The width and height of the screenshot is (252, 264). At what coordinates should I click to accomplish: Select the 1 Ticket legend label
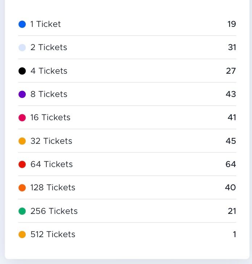coord(46,24)
